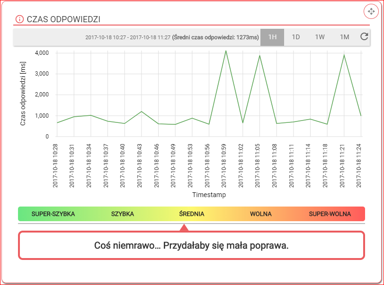Click the SZYBKA segment of speed scale
384x285 pixels.
(123, 214)
